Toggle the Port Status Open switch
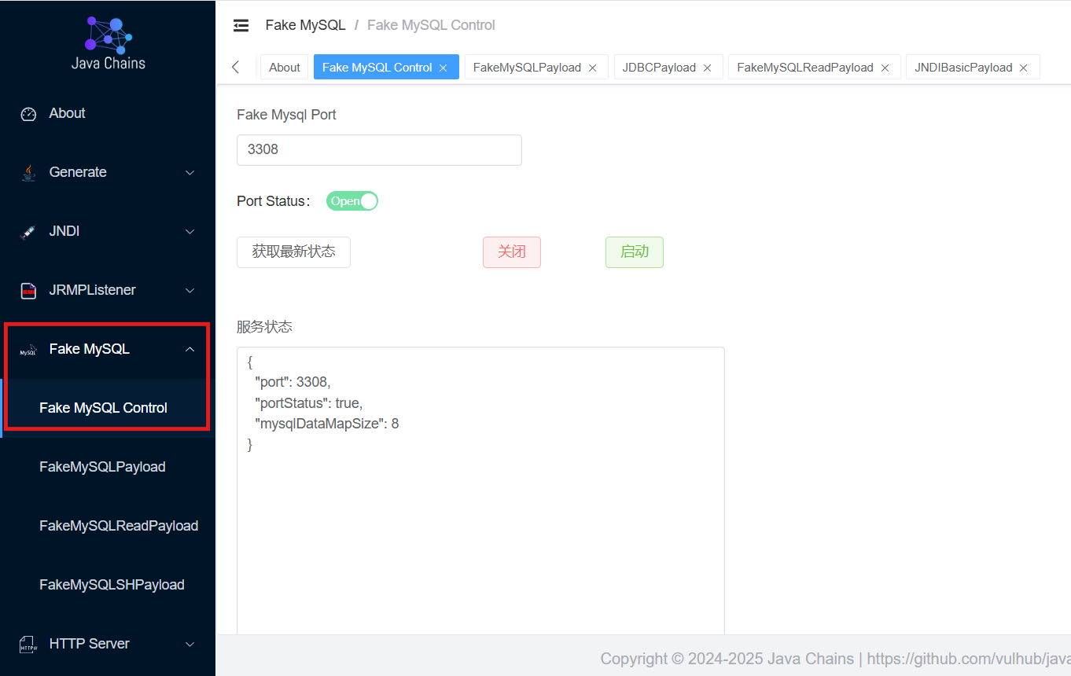Viewport: 1071px width, 676px height. (x=352, y=201)
